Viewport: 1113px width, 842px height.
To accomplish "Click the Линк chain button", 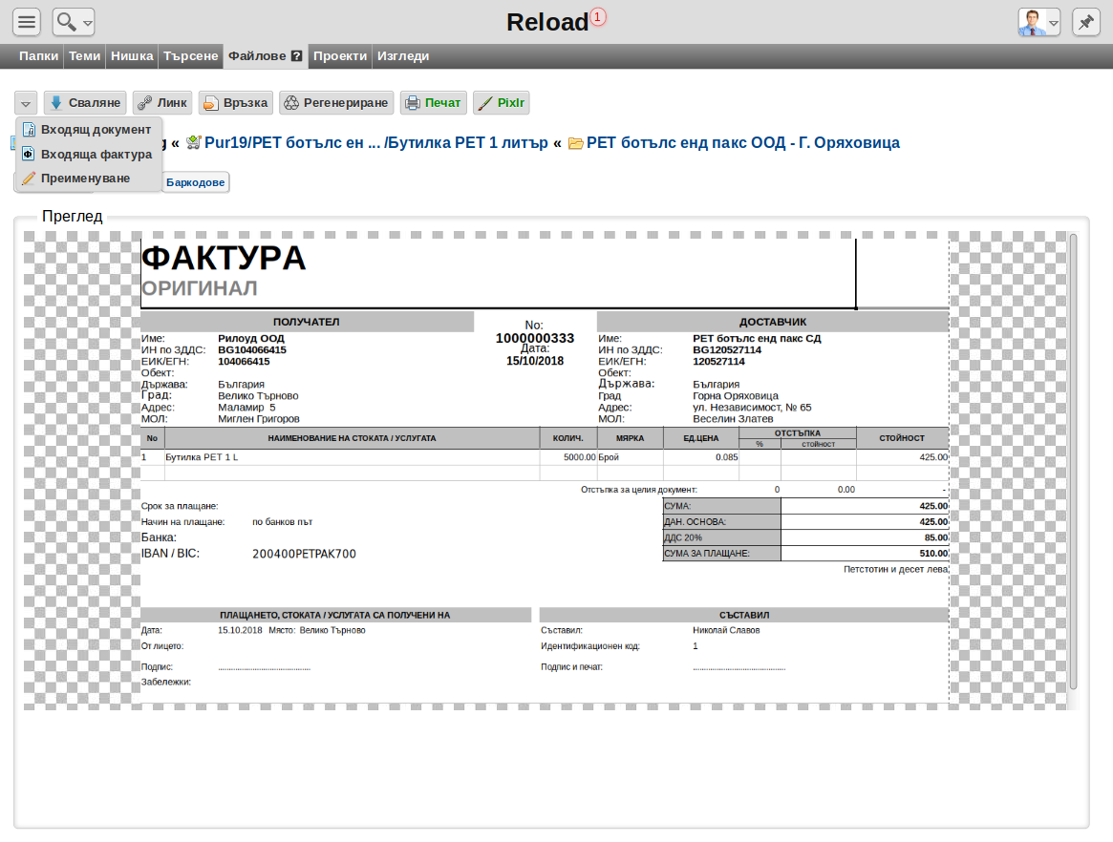I will click(x=162, y=103).
